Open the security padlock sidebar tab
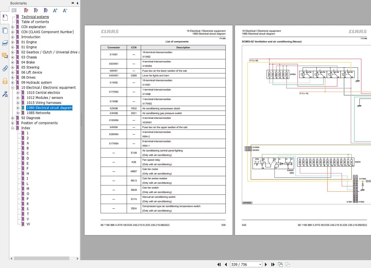 pos(5,81)
